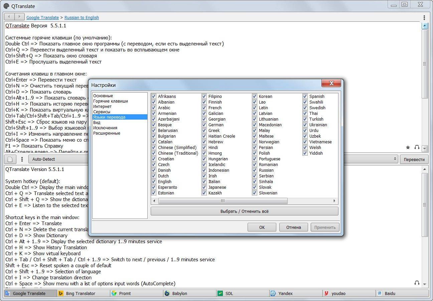Viewport: 433px width, 301px height.
Task: Click the Перевести translate button
Action: (414, 159)
